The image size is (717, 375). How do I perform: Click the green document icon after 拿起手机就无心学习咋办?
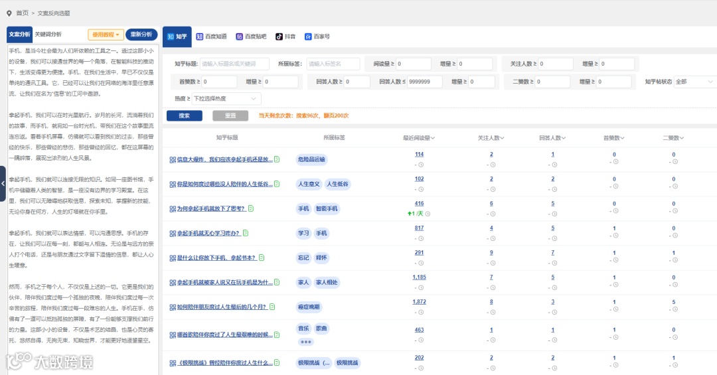point(245,233)
